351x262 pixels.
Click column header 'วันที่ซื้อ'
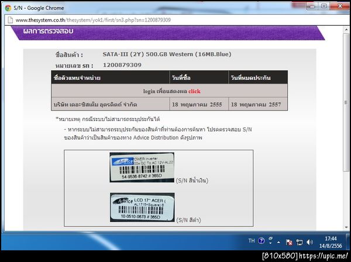click(181, 78)
